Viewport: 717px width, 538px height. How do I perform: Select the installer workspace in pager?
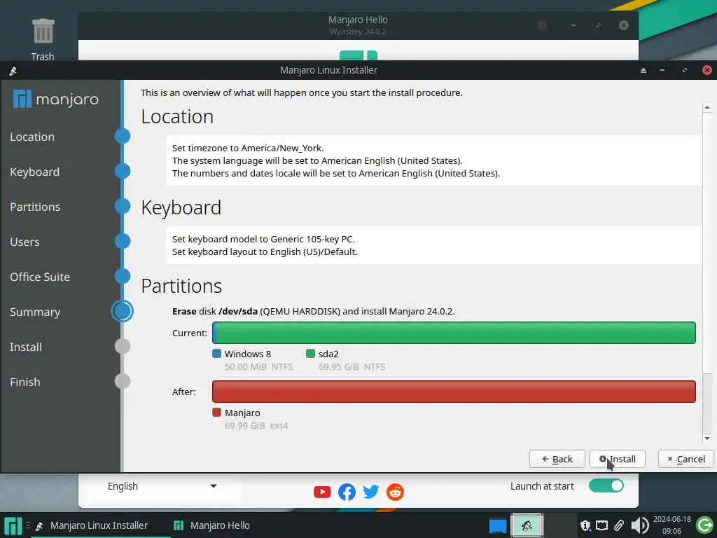527,525
